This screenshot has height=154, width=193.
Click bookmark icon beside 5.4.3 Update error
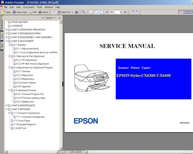pyautogui.click(x=14, y=102)
